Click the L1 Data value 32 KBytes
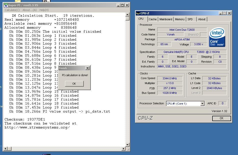The height and width of the screenshot is (155, 238). [x=214, y=78]
